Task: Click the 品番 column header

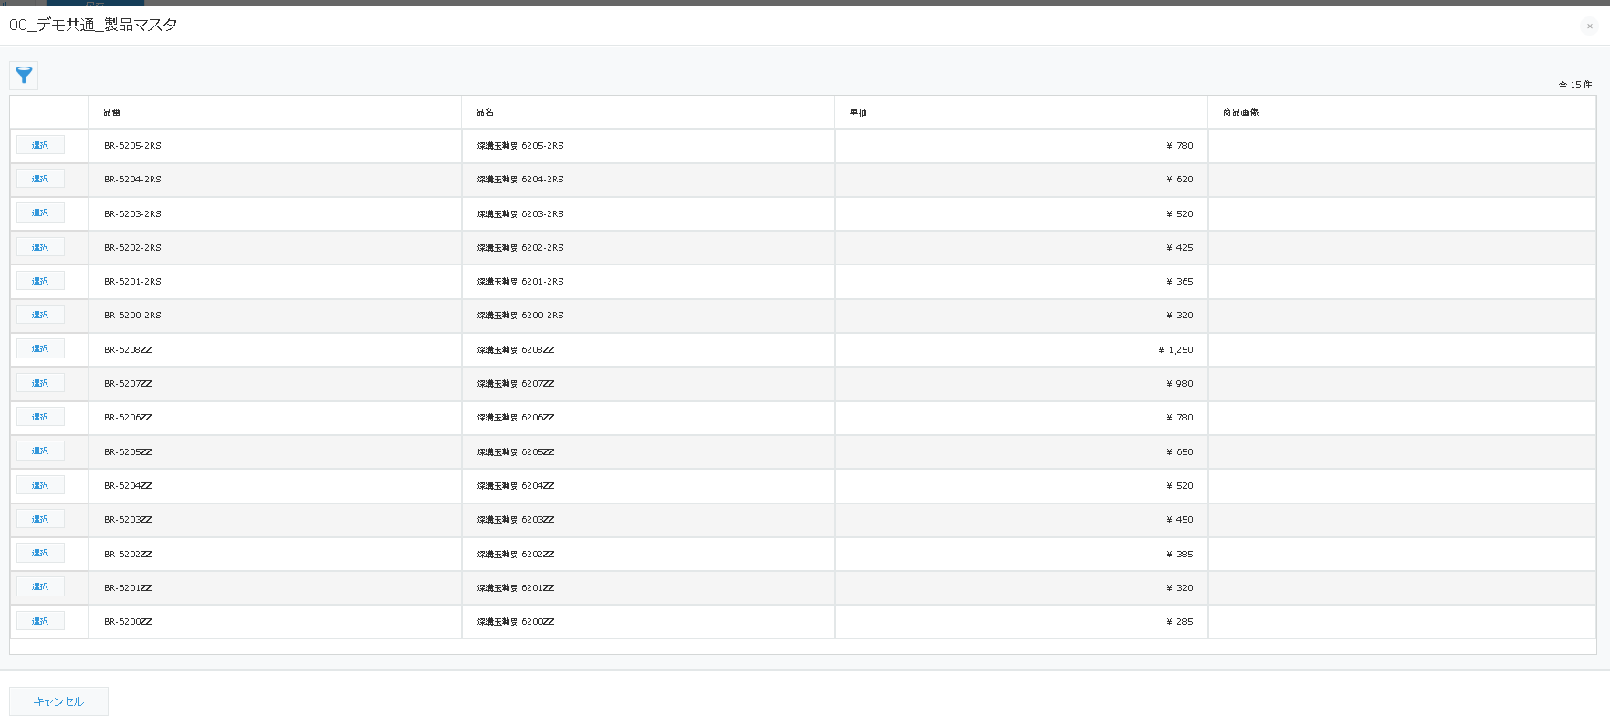Action: coord(112,112)
